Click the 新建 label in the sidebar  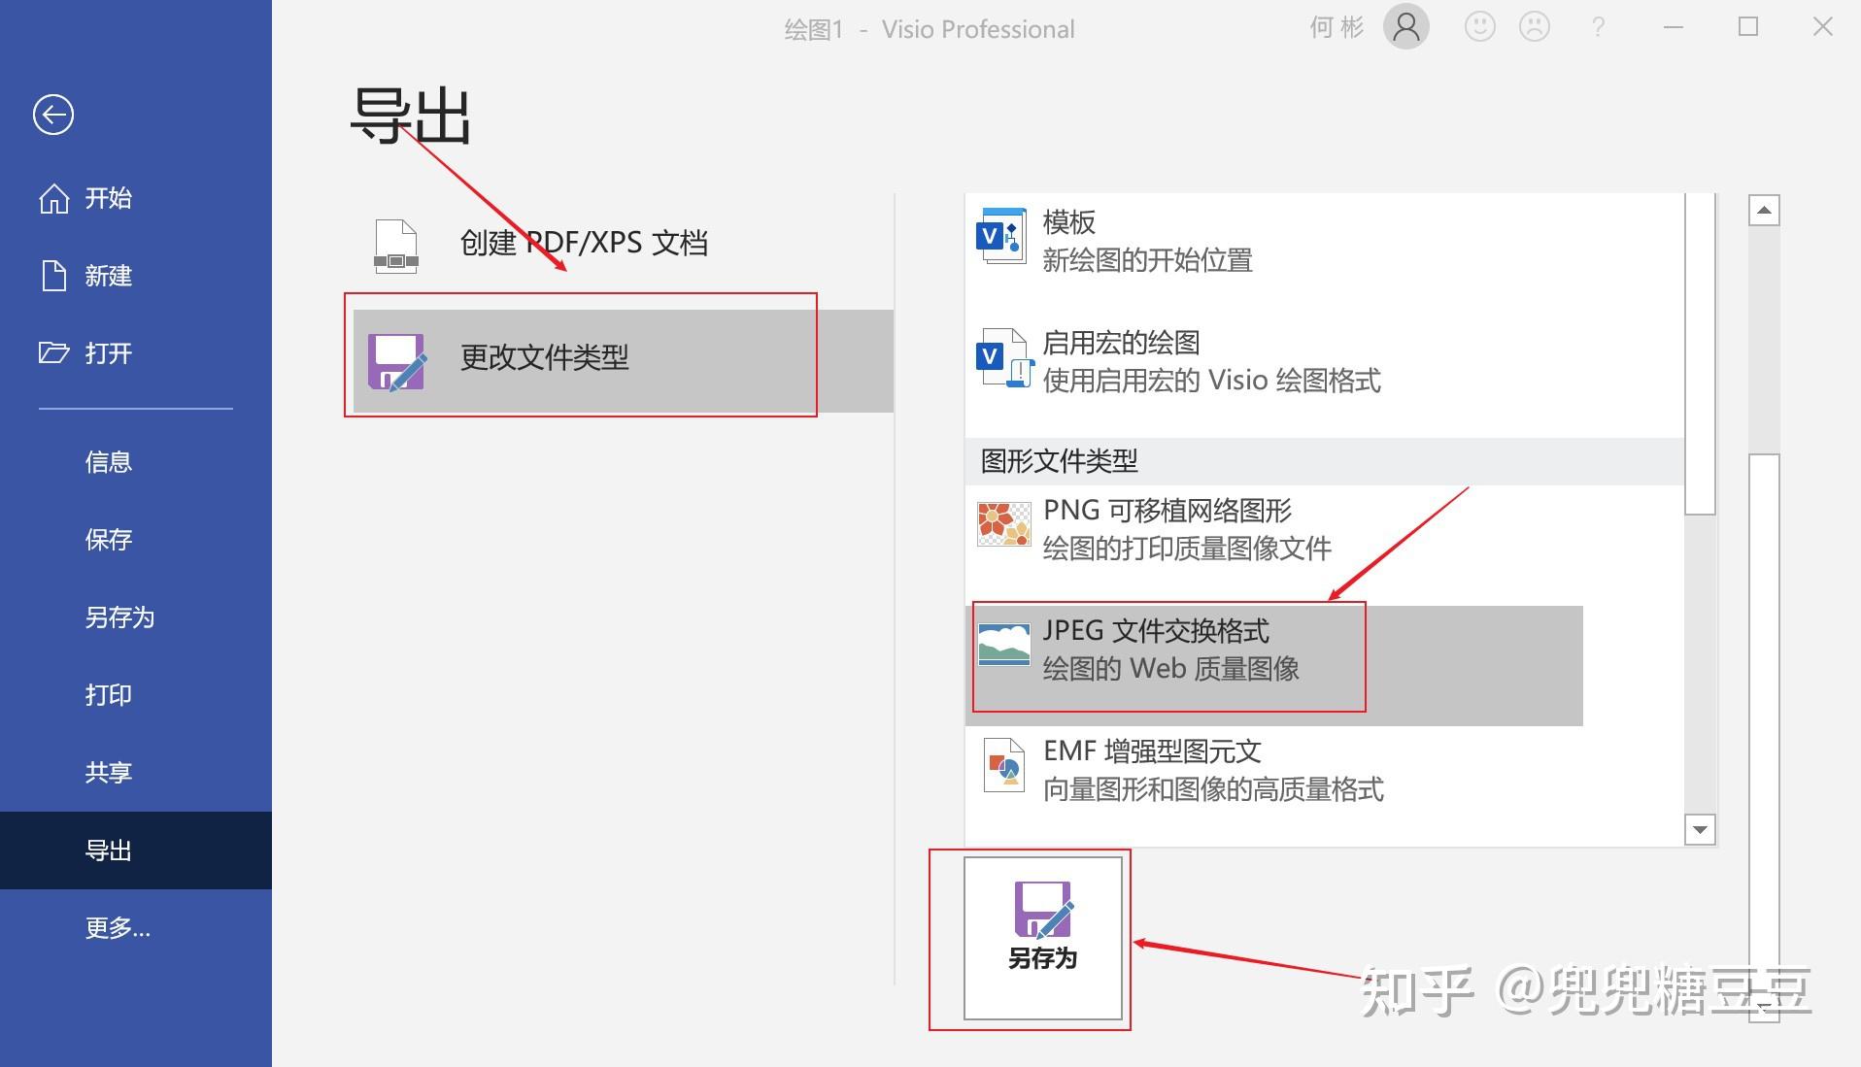tap(108, 276)
